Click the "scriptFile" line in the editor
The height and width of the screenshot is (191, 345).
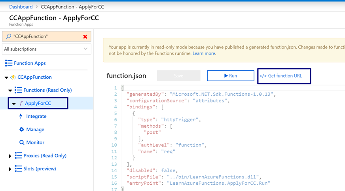(194, 177)
